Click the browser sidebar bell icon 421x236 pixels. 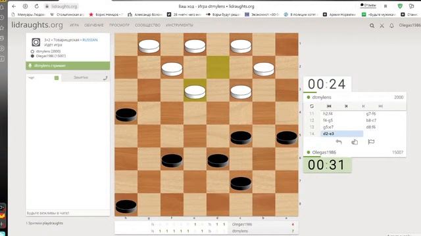(x=2, y=7)
